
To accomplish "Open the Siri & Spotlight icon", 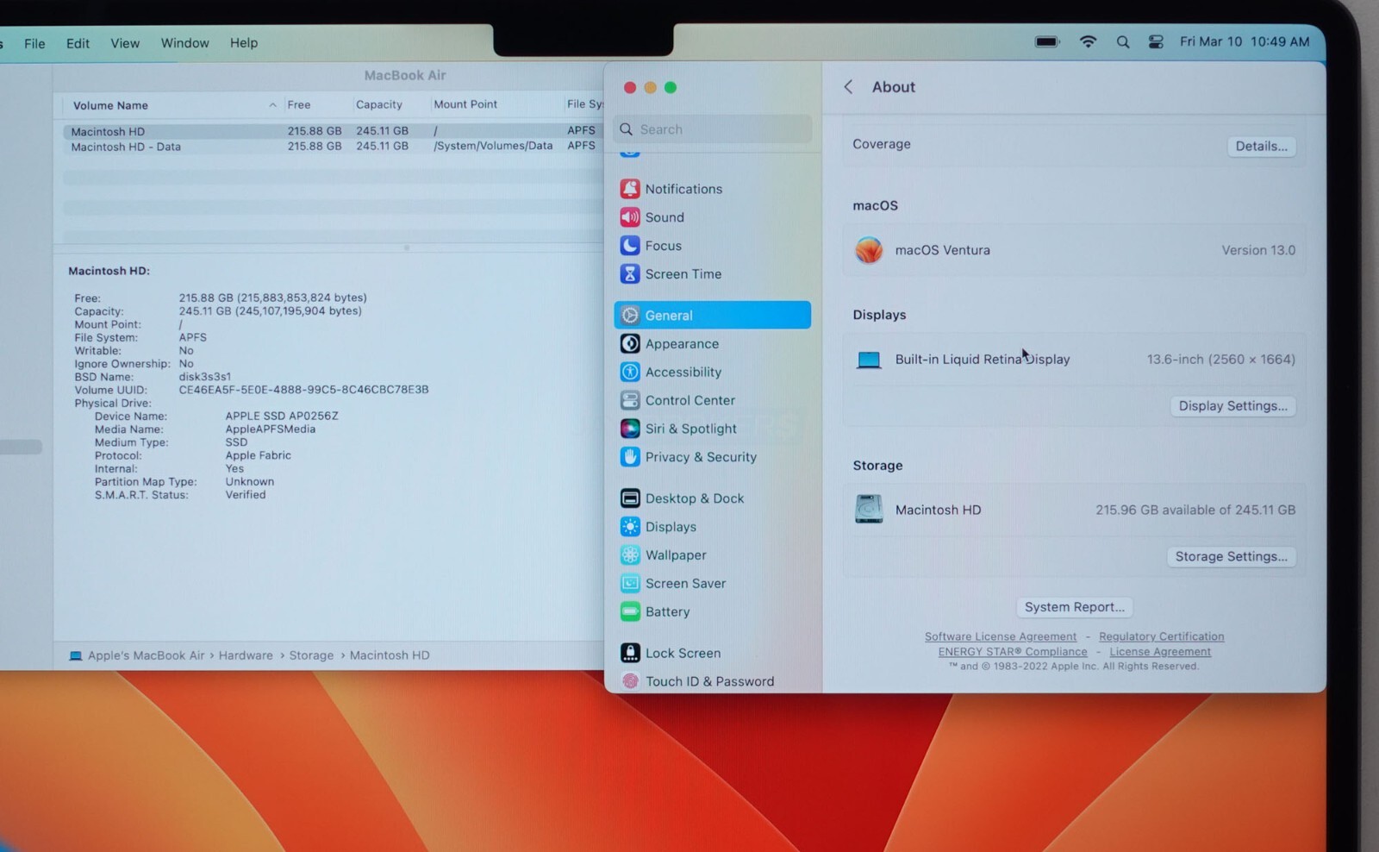I will [630, 429].
